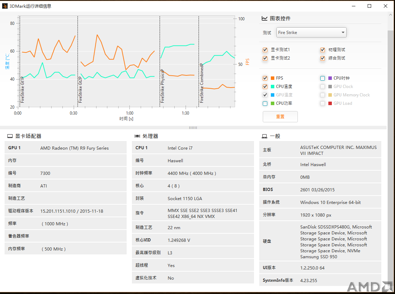Click the Socket 1150 LGA value
395x294 pixels.
[185, 199]
